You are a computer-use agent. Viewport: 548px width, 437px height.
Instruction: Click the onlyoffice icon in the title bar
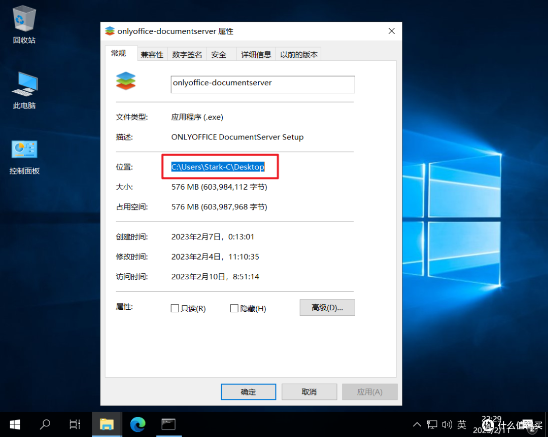tap(110, 31)
